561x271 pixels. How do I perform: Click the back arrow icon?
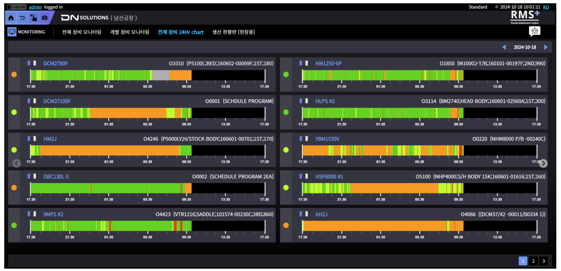22,18
